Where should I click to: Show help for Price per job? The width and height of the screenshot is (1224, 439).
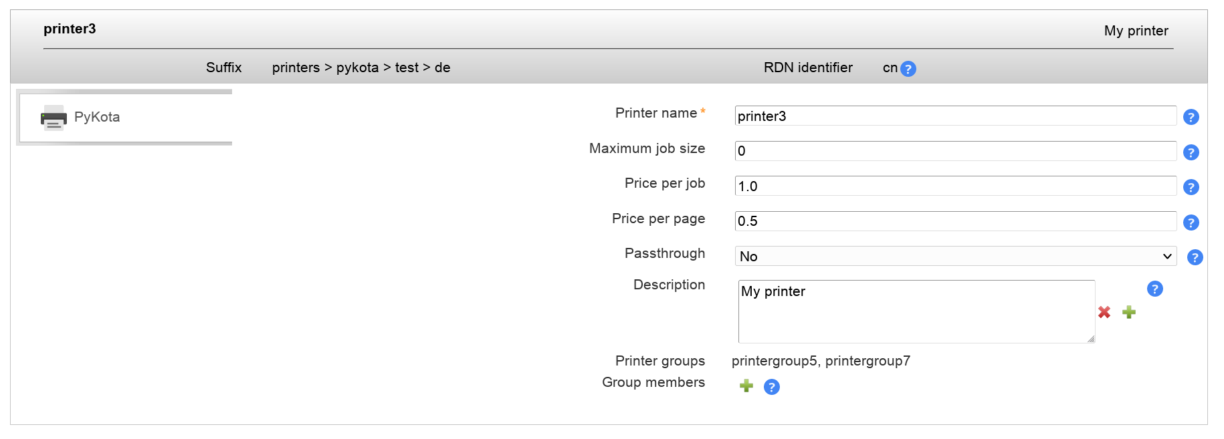1191,187
